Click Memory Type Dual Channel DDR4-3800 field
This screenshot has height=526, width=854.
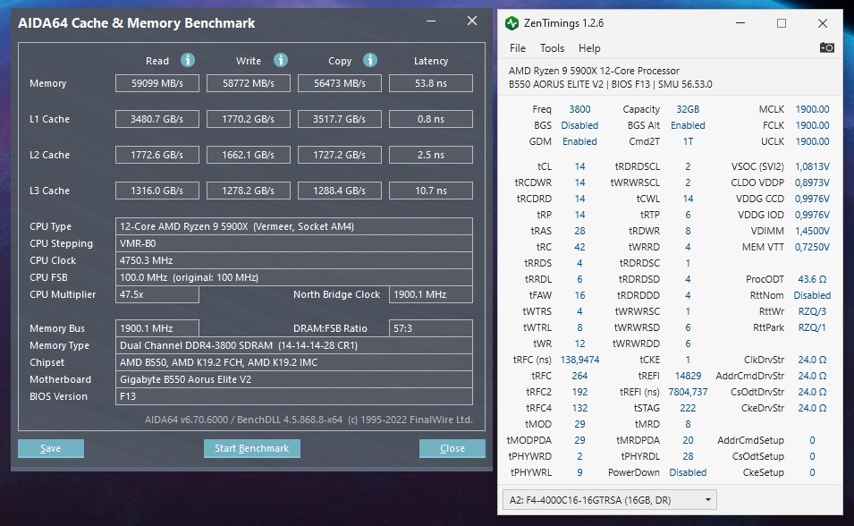tap(294, 345)
